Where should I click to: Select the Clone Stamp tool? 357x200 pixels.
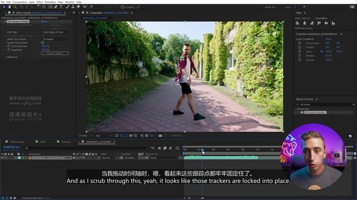[73, 7]
